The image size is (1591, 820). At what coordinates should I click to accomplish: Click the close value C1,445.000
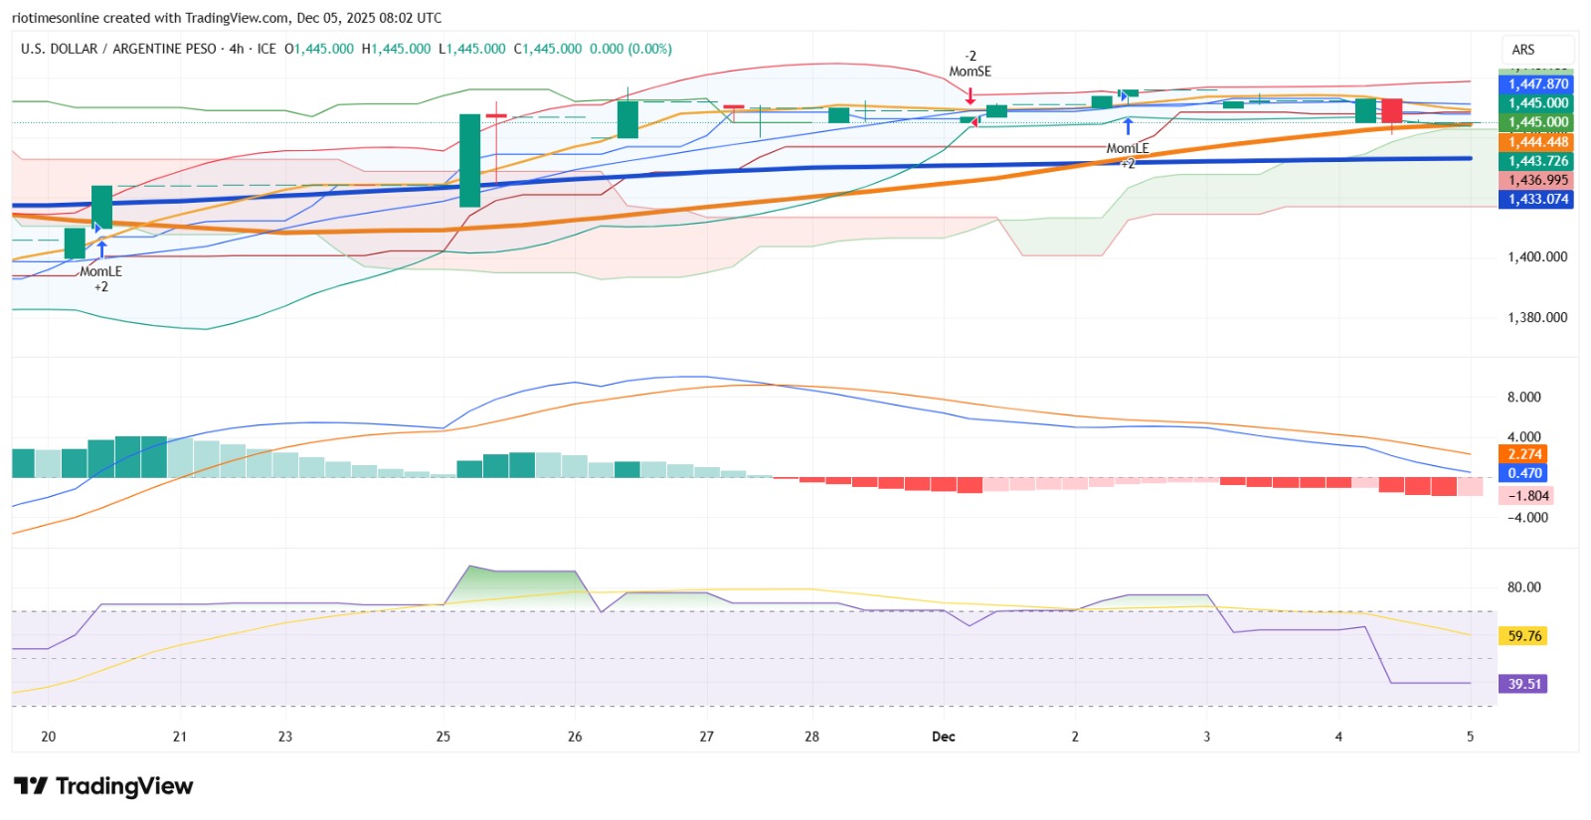click(x=548, y=49)
